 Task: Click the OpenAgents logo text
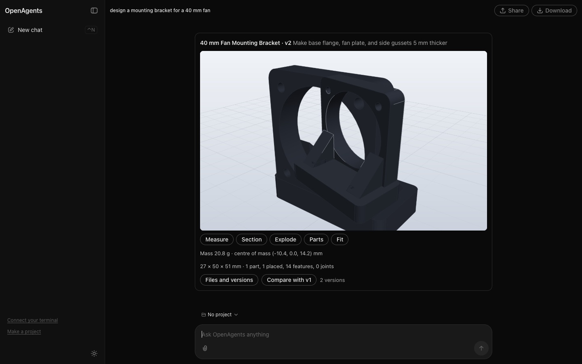point(23,11)
